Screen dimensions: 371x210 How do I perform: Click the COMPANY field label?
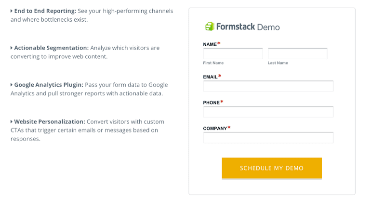(215, 129)
